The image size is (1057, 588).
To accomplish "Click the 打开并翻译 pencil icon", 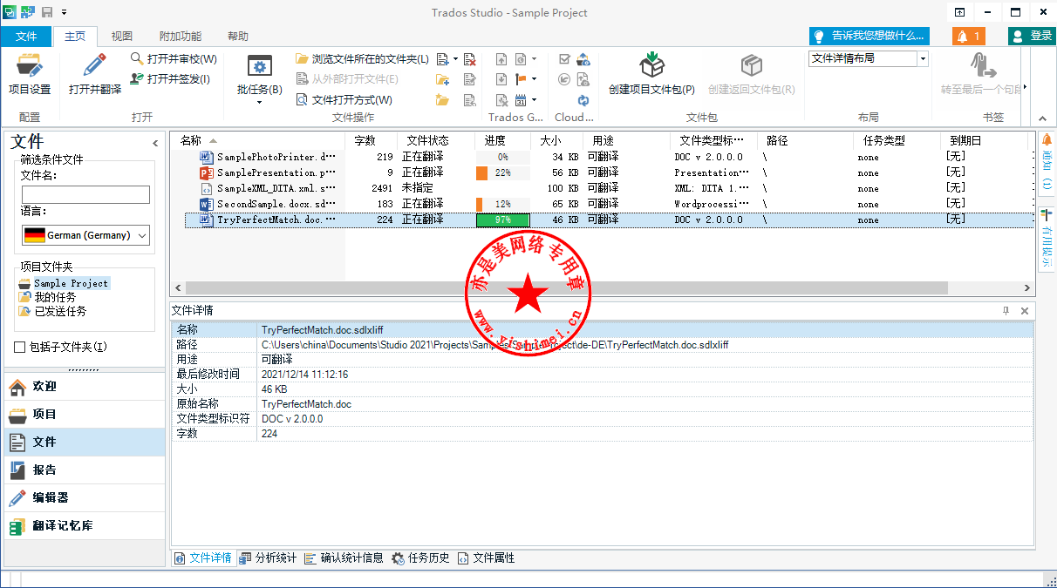I will [95, 66].
